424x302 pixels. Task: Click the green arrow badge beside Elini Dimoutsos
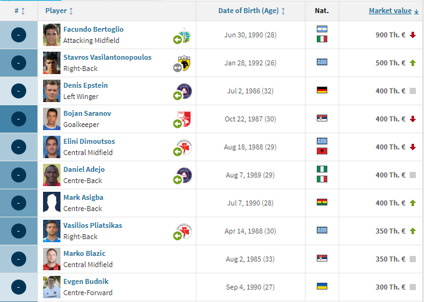(177, 152)
